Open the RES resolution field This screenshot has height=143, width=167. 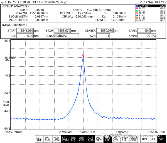(x=25, y=36)
